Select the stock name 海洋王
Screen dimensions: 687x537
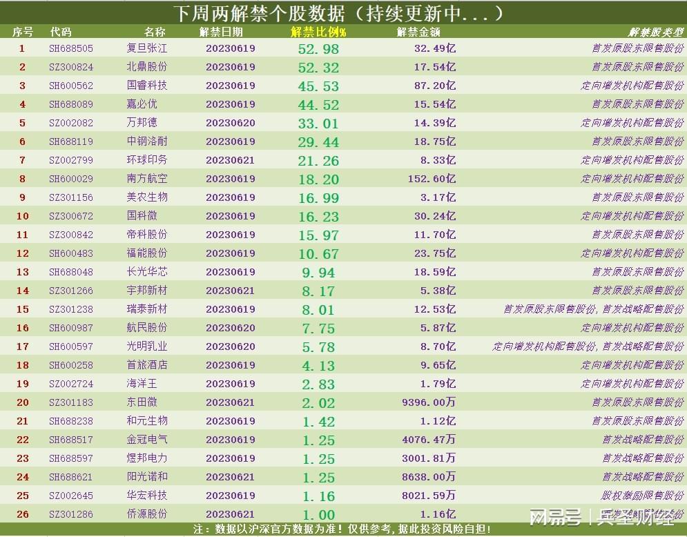[142, 383]
